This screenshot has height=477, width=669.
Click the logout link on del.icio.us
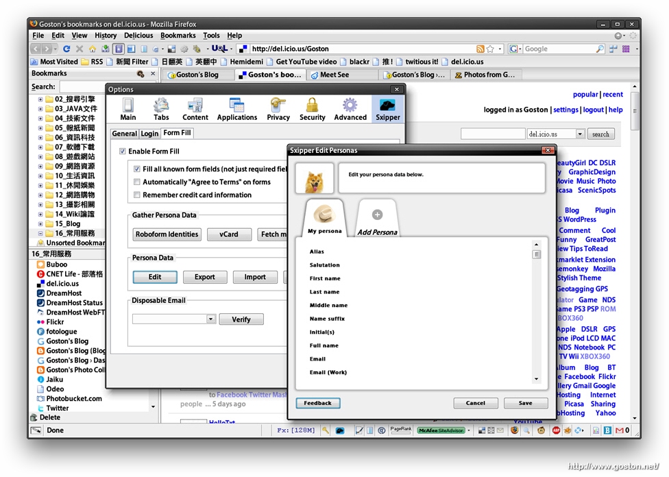tap(593, 110)
